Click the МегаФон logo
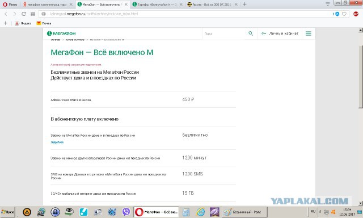The height and width of the screenshot is (218, 363). 61,33
